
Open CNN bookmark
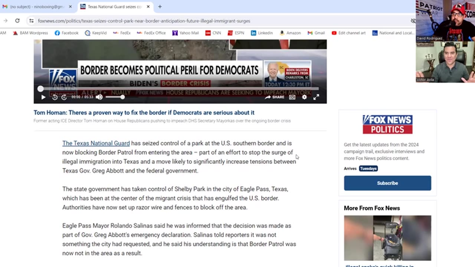(x=213, y=33)
